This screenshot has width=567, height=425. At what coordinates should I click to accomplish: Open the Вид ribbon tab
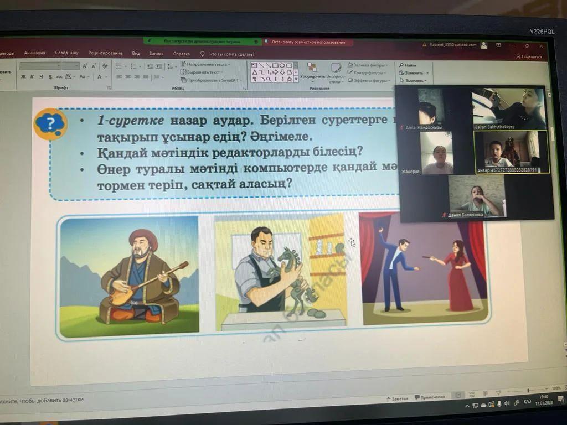pos(136,53)
